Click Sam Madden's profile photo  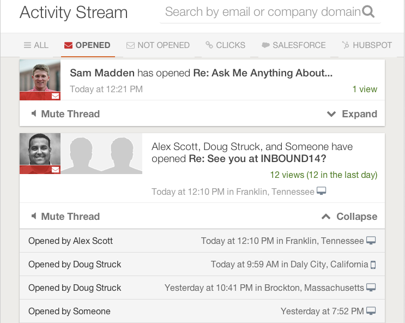(40, 77)
